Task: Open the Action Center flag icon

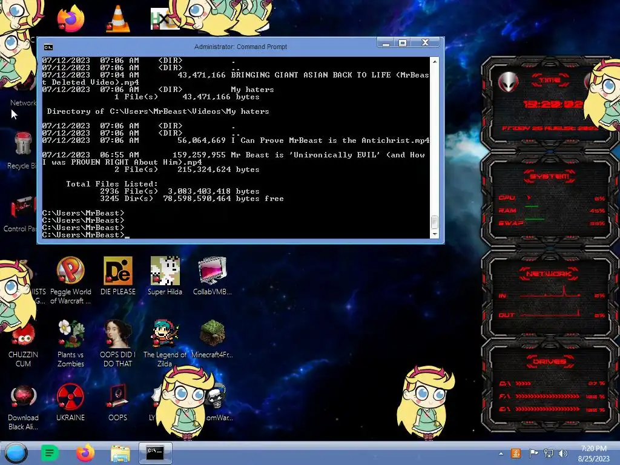Action: point(533,453)
